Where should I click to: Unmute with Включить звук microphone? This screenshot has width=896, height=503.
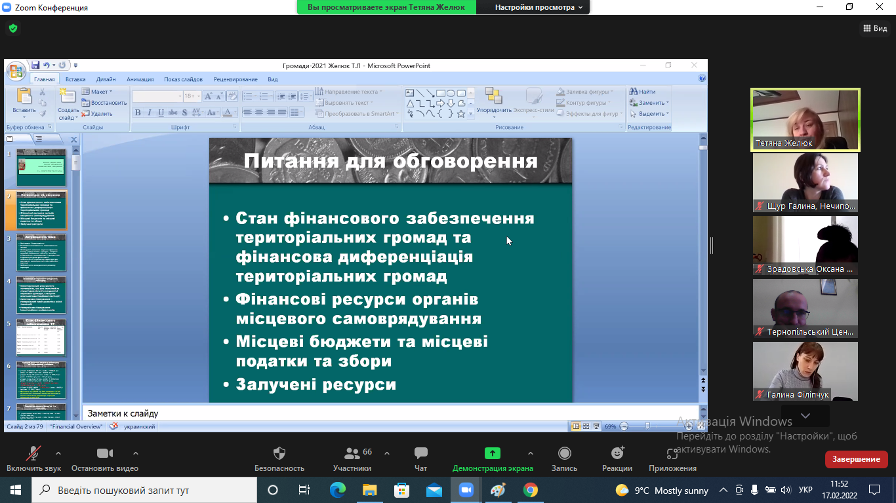pos(33,459)
